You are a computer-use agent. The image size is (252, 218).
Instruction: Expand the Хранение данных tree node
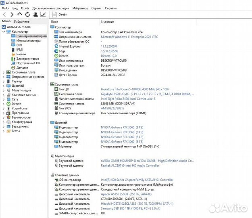[x=4, y=95]
